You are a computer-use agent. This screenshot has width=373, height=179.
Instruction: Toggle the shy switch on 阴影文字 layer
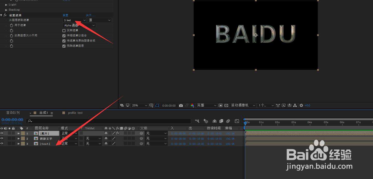(x=106, y=138)
